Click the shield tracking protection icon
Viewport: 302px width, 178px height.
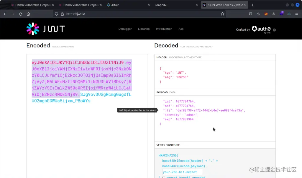pos(56,14)
